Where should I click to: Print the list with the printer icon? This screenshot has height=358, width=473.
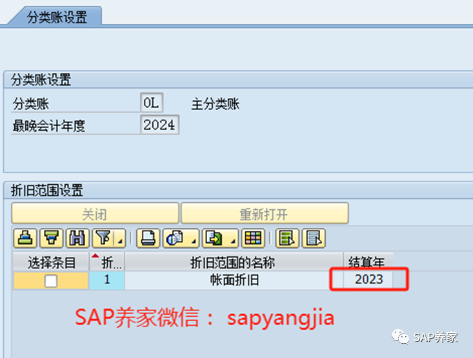(148, 238)
